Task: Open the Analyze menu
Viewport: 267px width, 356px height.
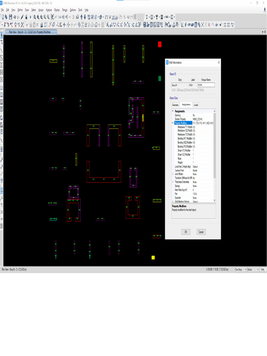Action: 49,10
